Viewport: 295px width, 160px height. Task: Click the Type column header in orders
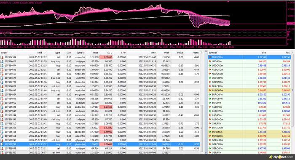pos(57,53)
